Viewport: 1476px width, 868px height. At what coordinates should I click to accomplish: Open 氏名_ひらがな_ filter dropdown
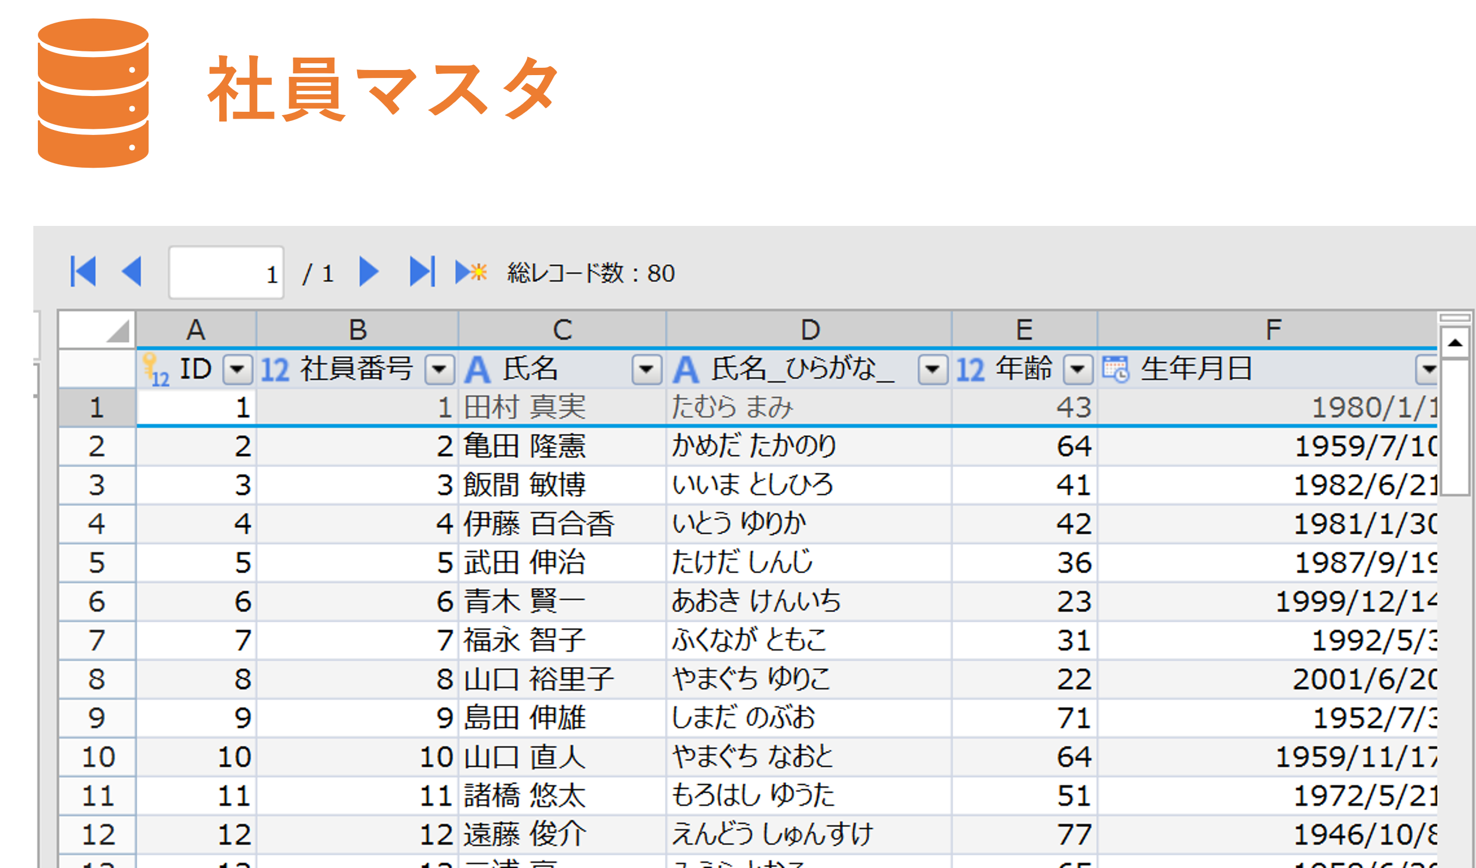932,369
